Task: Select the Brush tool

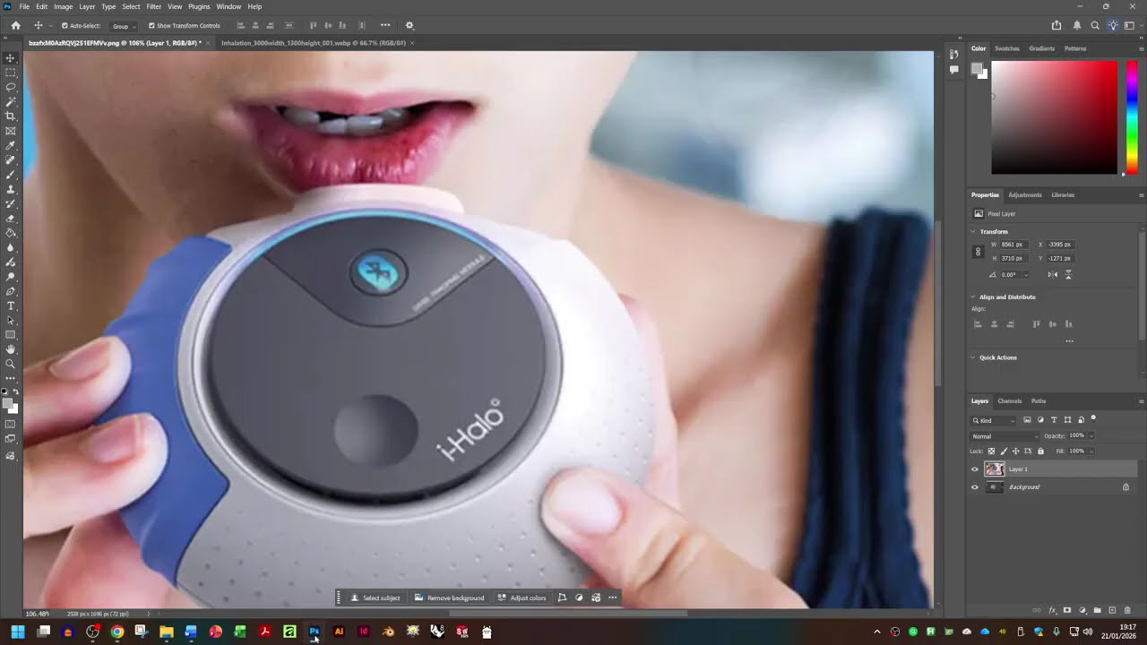Action: [x=11, y=175]
